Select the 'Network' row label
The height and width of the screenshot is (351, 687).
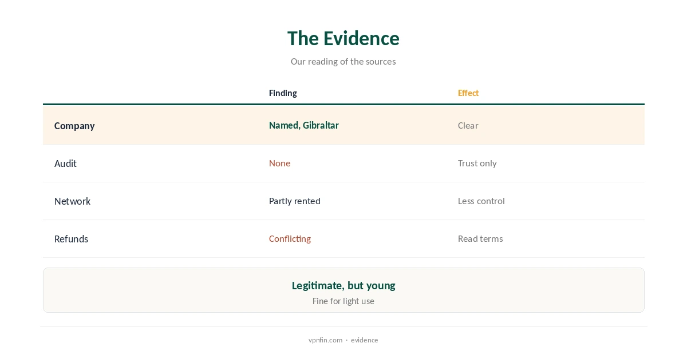pyautogui.click(x=72, y=201)
